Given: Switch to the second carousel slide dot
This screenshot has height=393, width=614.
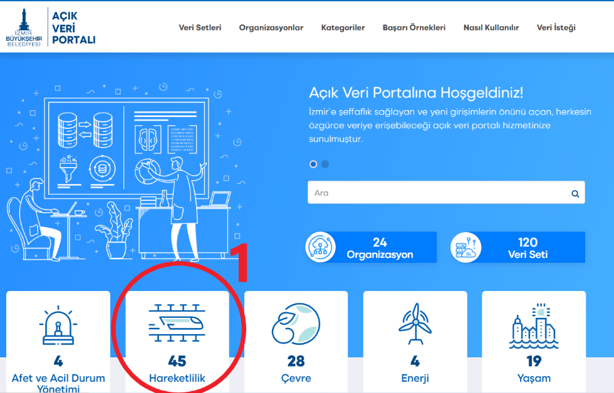Looking at the screenshot, I should point(325,164).
